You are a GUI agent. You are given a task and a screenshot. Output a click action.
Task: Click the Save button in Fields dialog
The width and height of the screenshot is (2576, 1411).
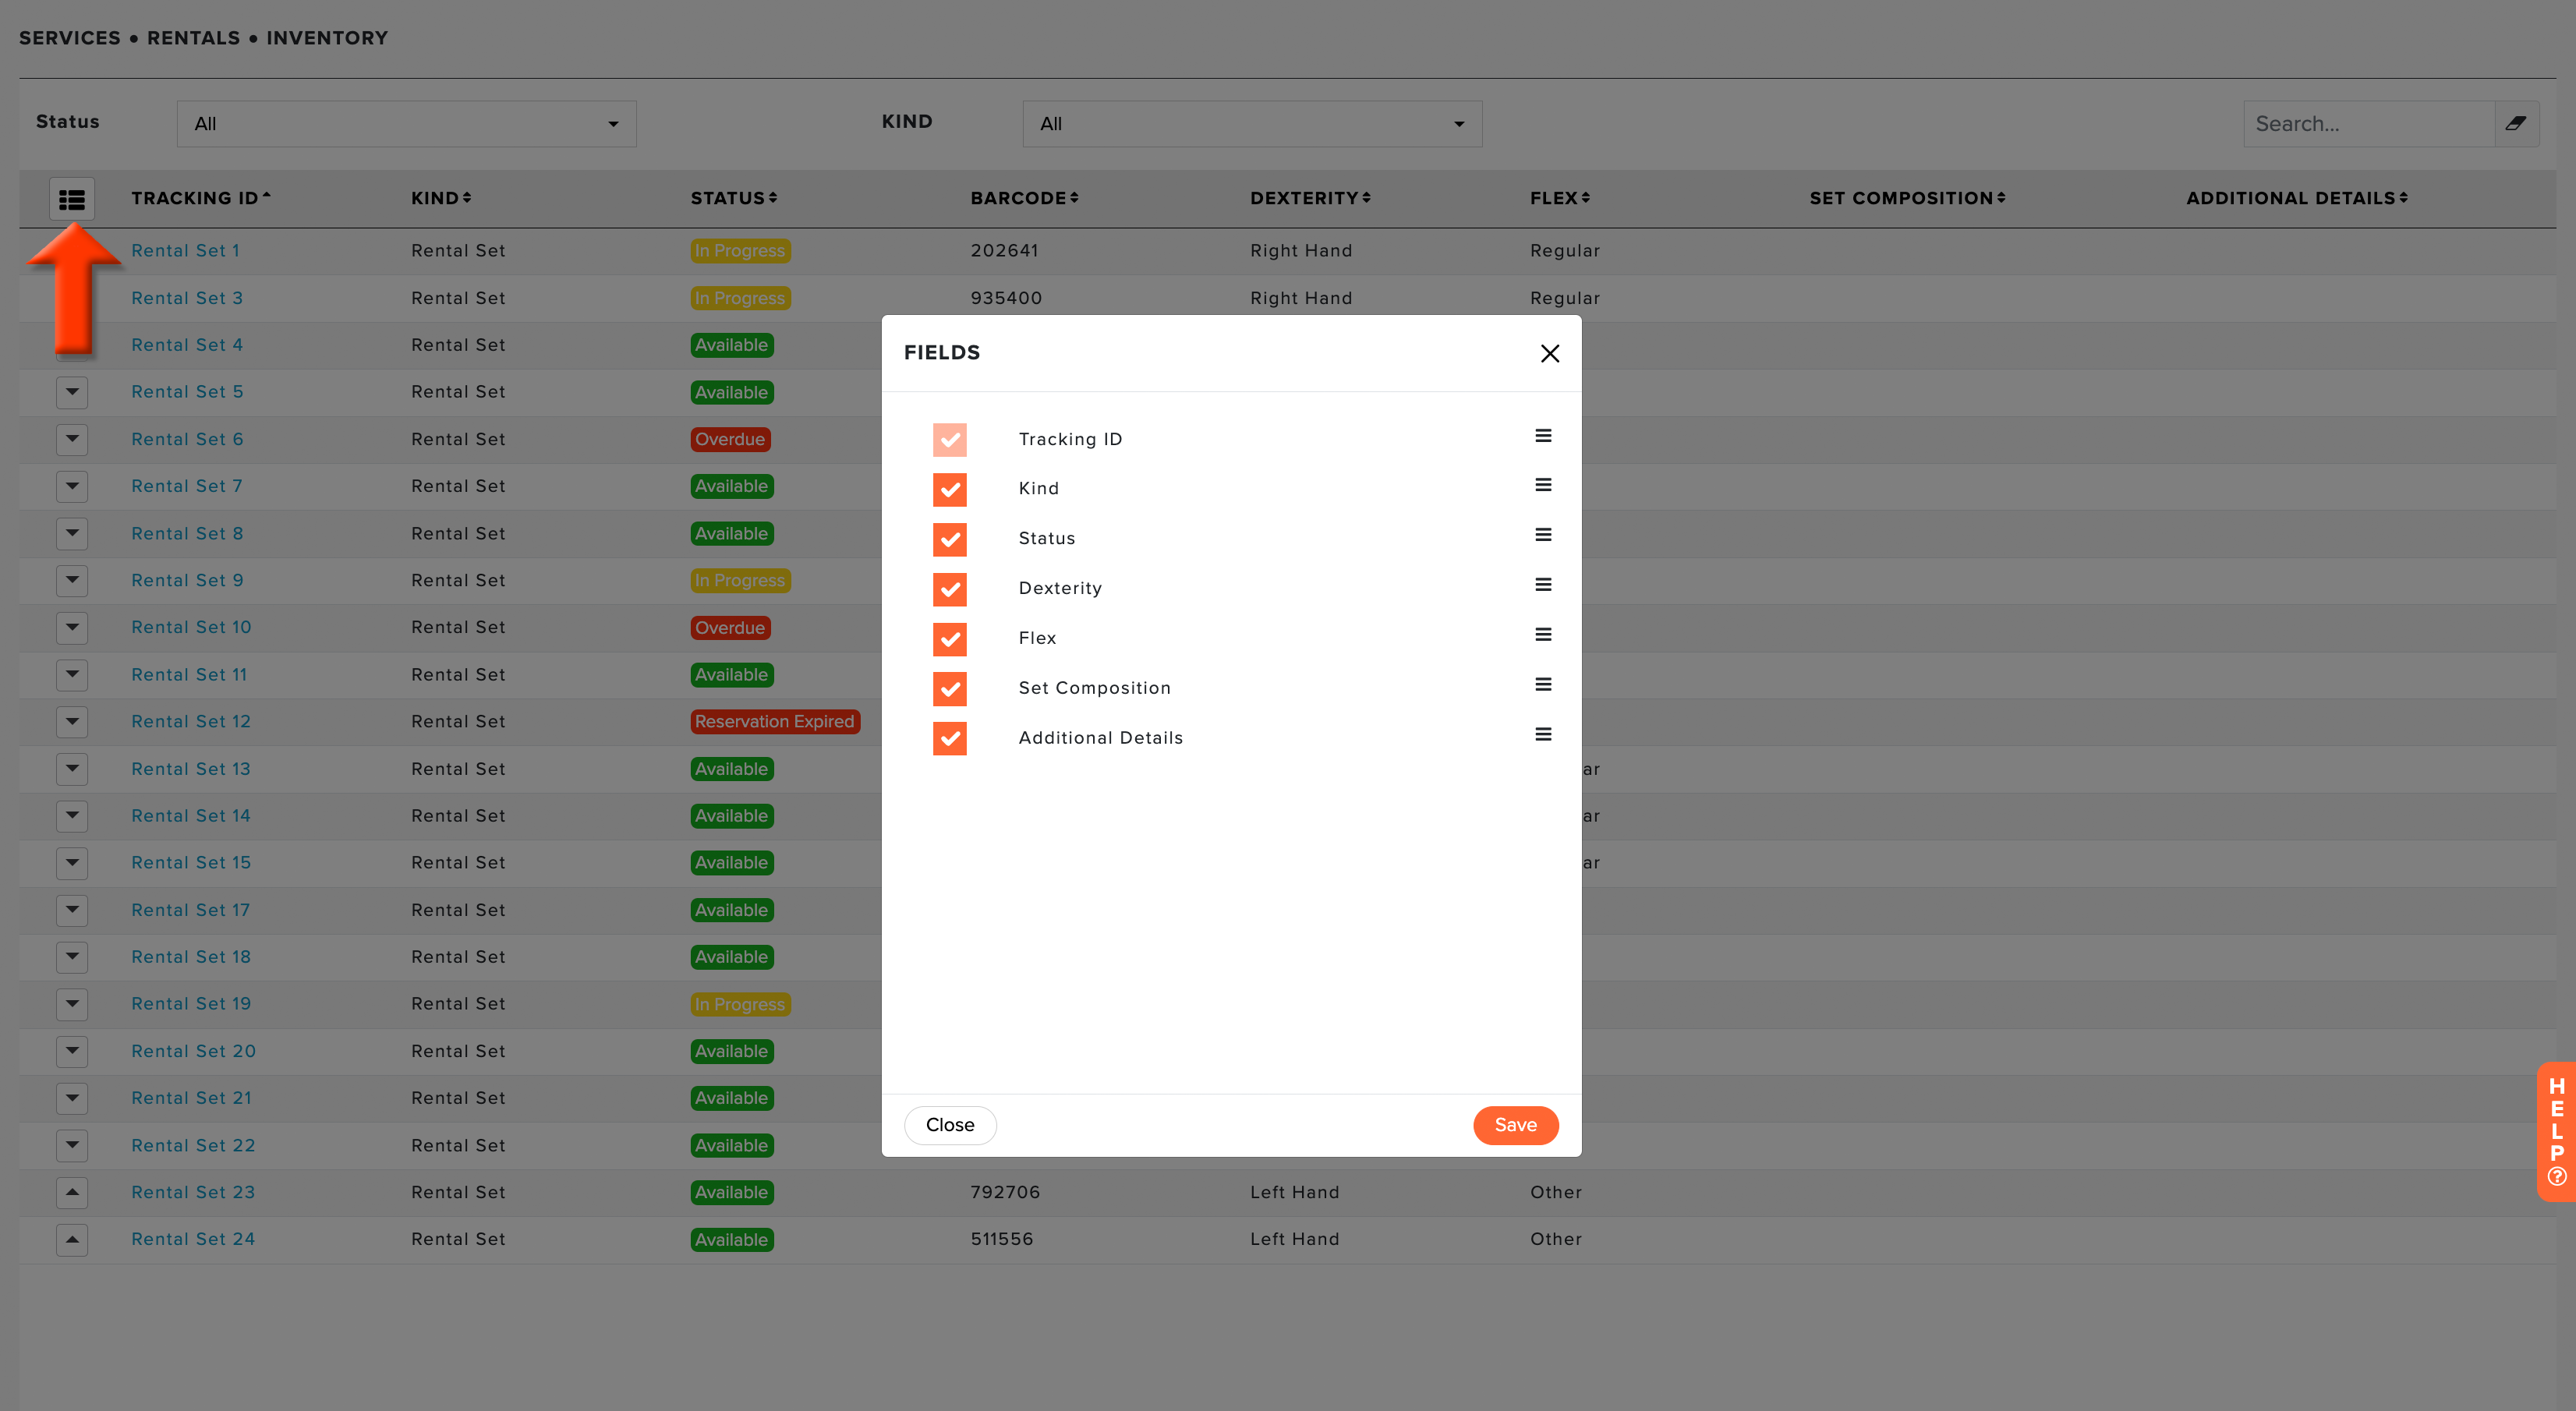pyautogui.click(x=1516, y=1125)
